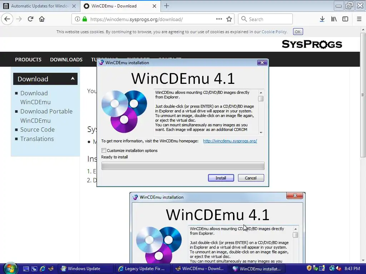366x274 pixels.
Task: Open the PRODUCTS menu
Action: pyautogui.click(x=28, y=60)
